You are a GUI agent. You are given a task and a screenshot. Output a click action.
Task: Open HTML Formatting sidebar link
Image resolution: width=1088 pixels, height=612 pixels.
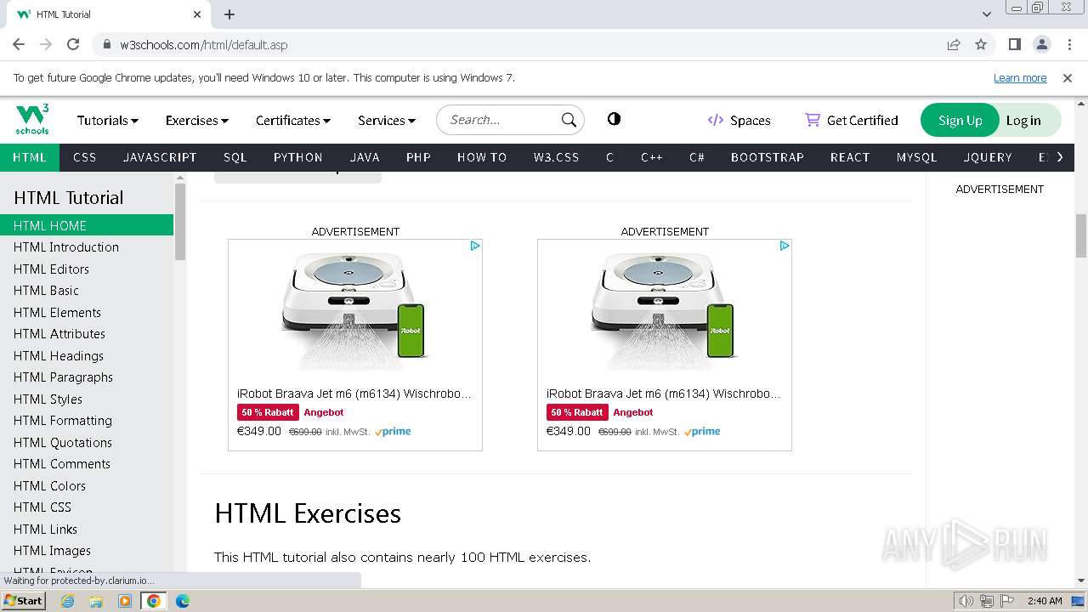point(87,421)
